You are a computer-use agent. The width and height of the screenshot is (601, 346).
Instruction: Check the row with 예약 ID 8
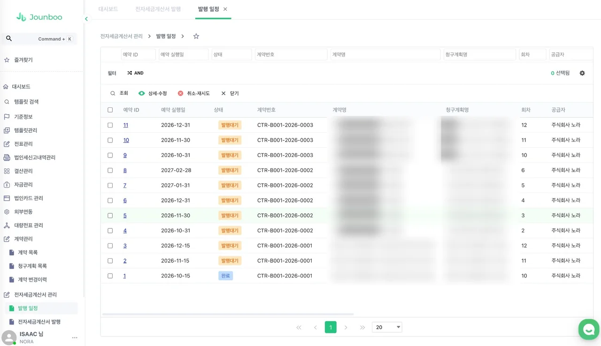pos(110,170)
